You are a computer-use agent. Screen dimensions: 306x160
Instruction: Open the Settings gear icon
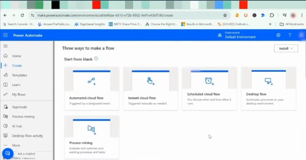278,35
